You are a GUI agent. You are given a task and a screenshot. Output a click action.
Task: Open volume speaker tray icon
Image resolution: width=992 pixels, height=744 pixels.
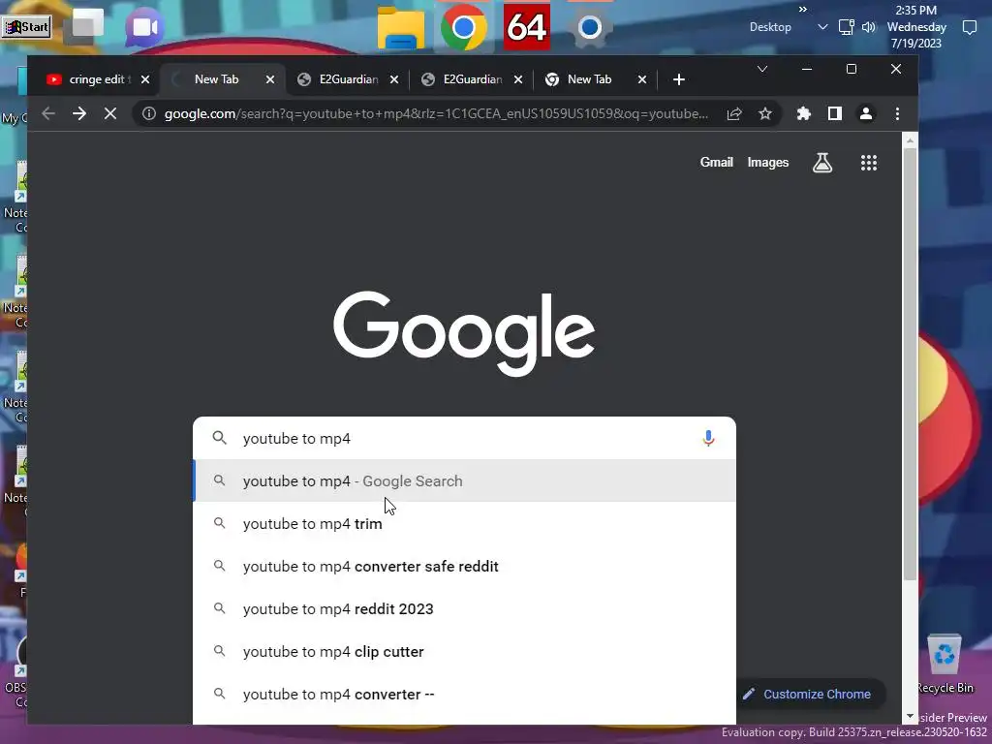coord(869,27)
